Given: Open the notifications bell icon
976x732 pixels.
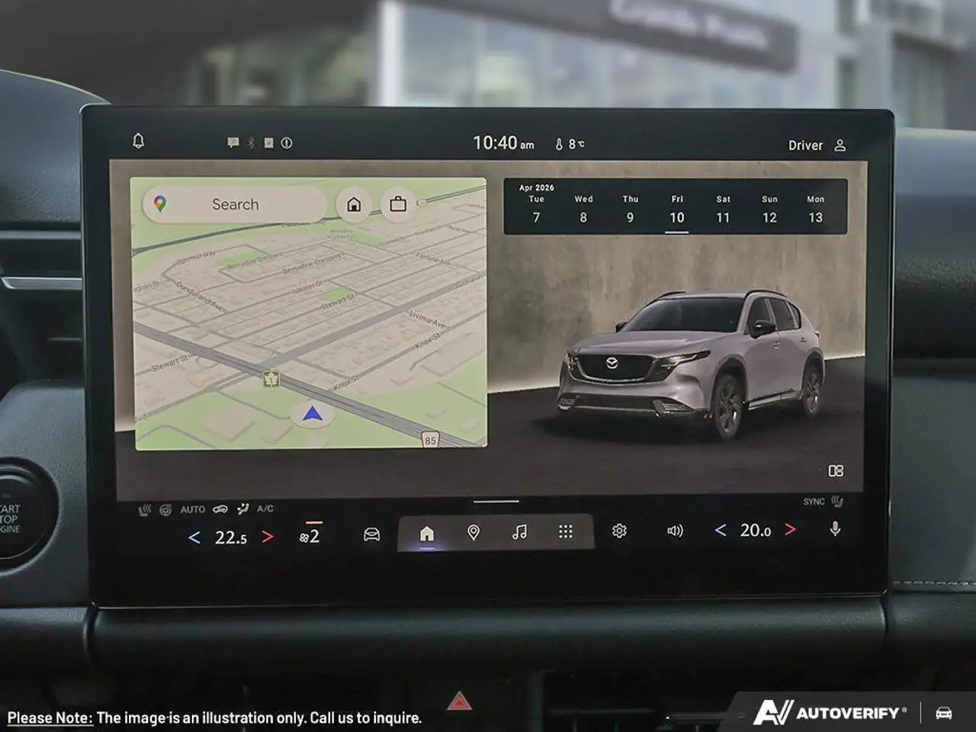Looking at the screenshot, I should (138, 141).
